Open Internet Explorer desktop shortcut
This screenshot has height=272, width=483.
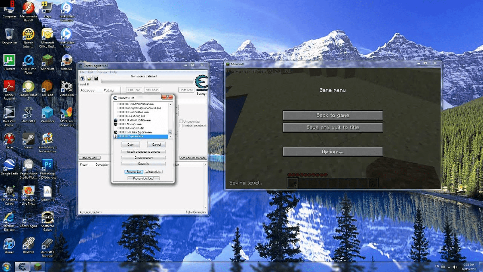(x=9, y=221)
